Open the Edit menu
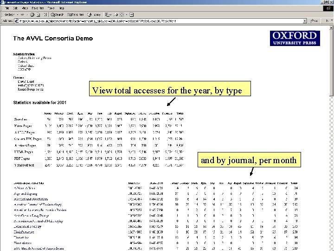Viewport: 334px width, 251px height. pyautogui.click(x=15, y=8)
